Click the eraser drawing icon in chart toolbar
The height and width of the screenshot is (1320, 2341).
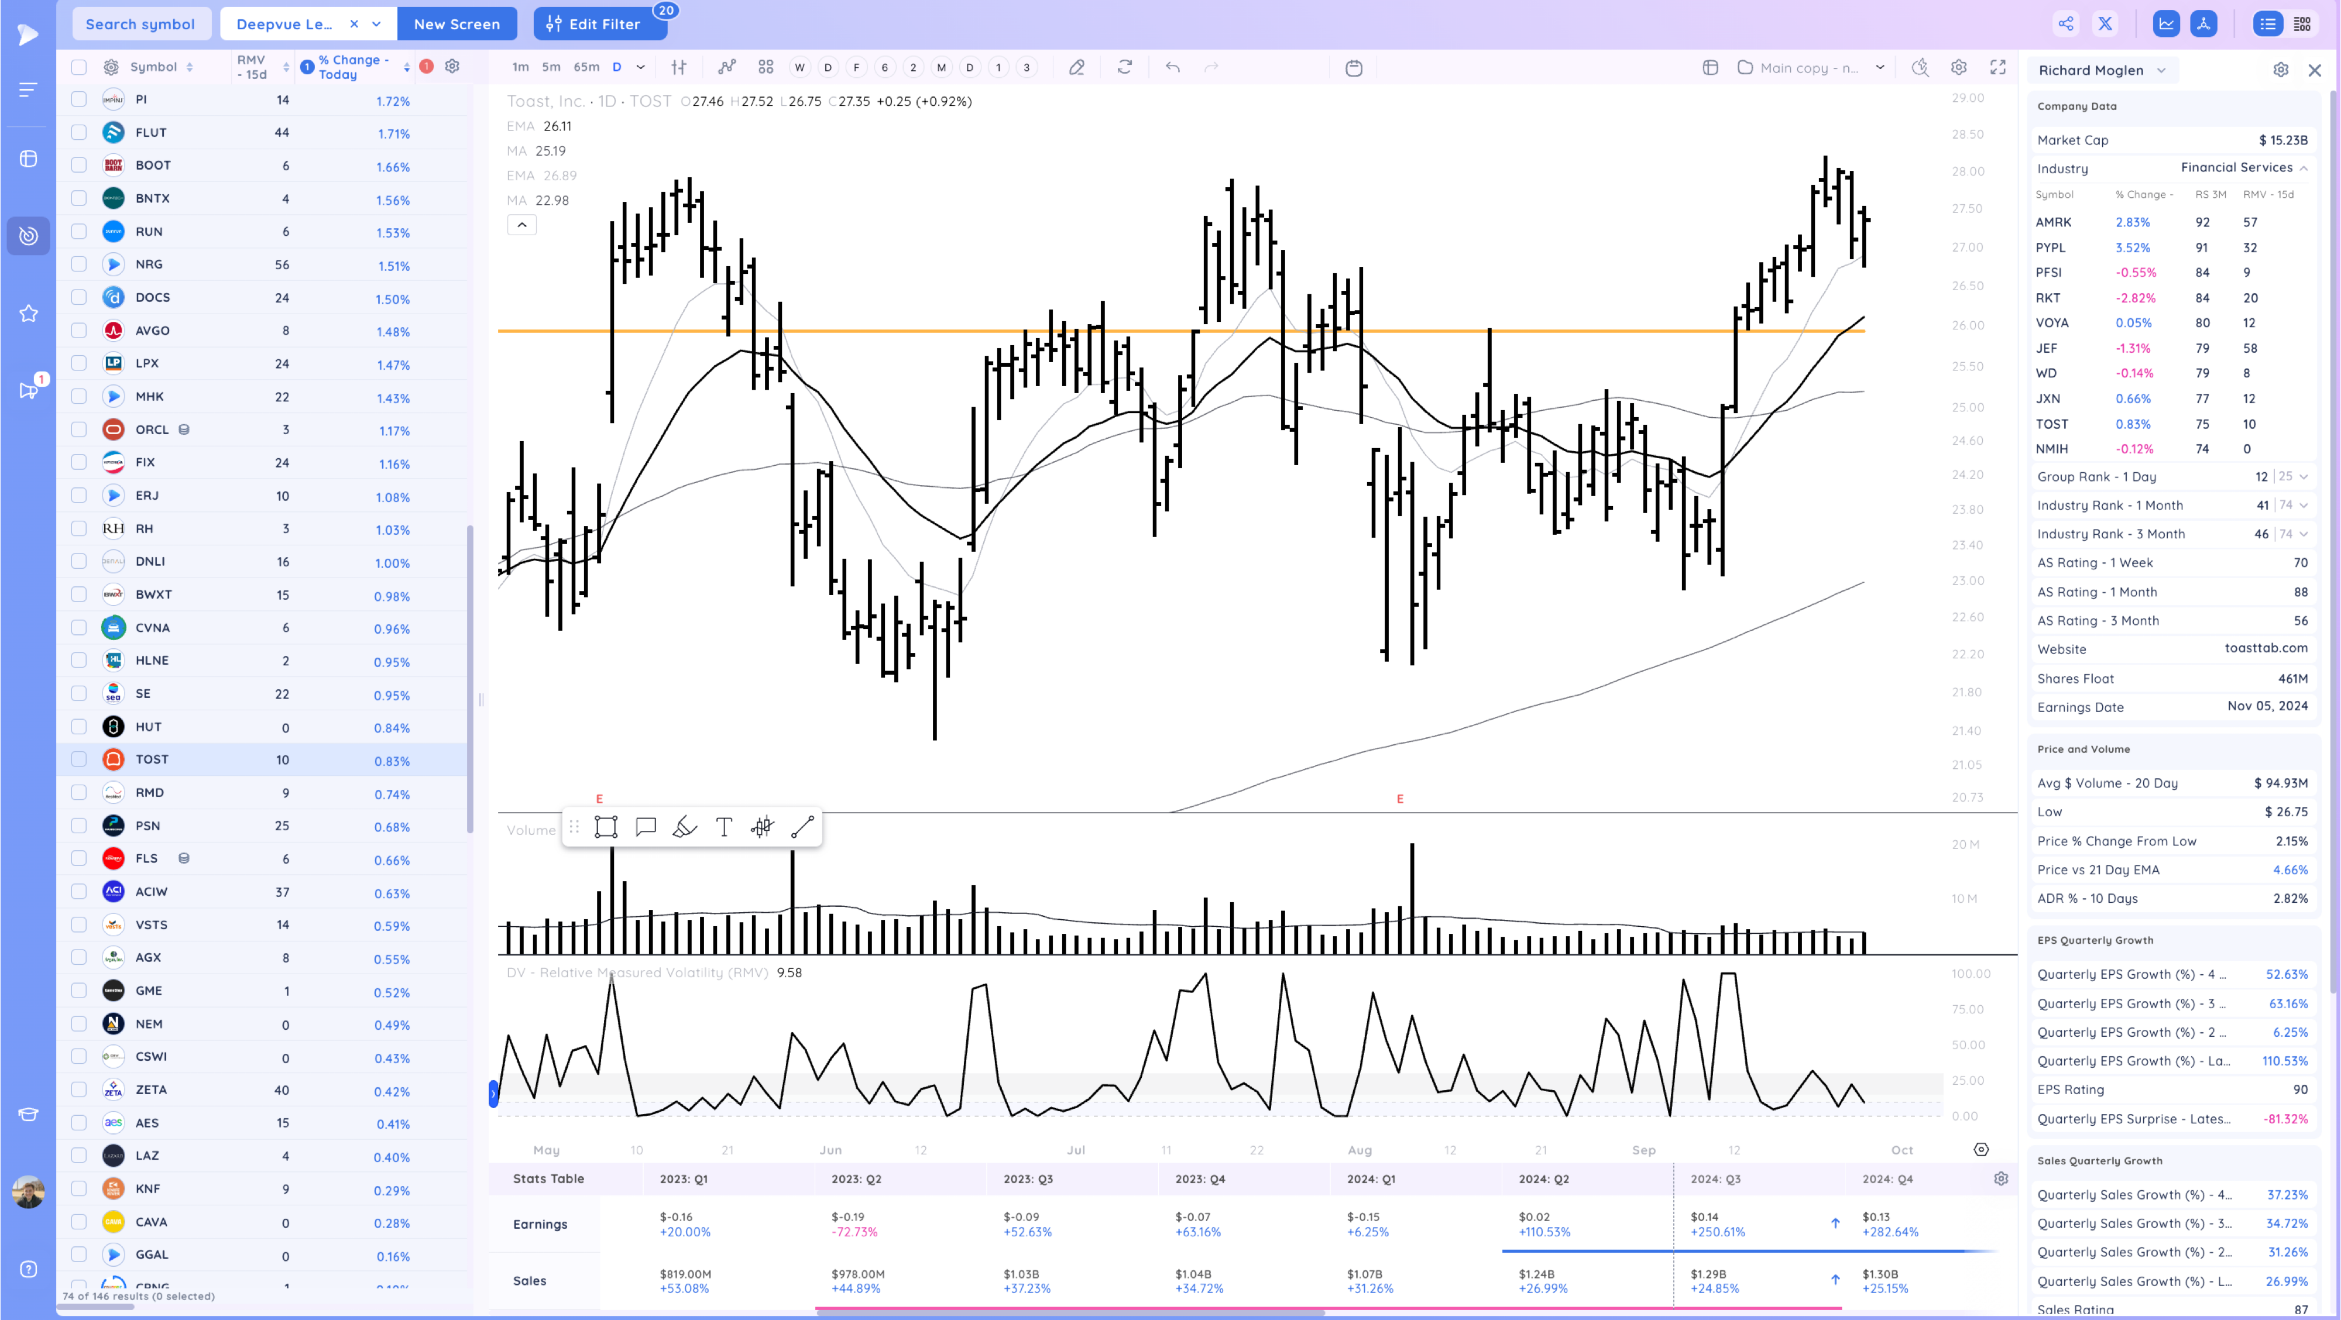pyautogui.click(x=1077, y=67)
